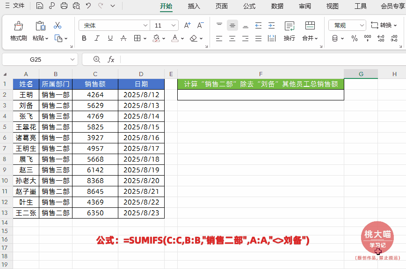Image resolution: width=406 pixels, height=269 pixels.
Task: Click the Print icon
Action: click(x=64, y=6)
